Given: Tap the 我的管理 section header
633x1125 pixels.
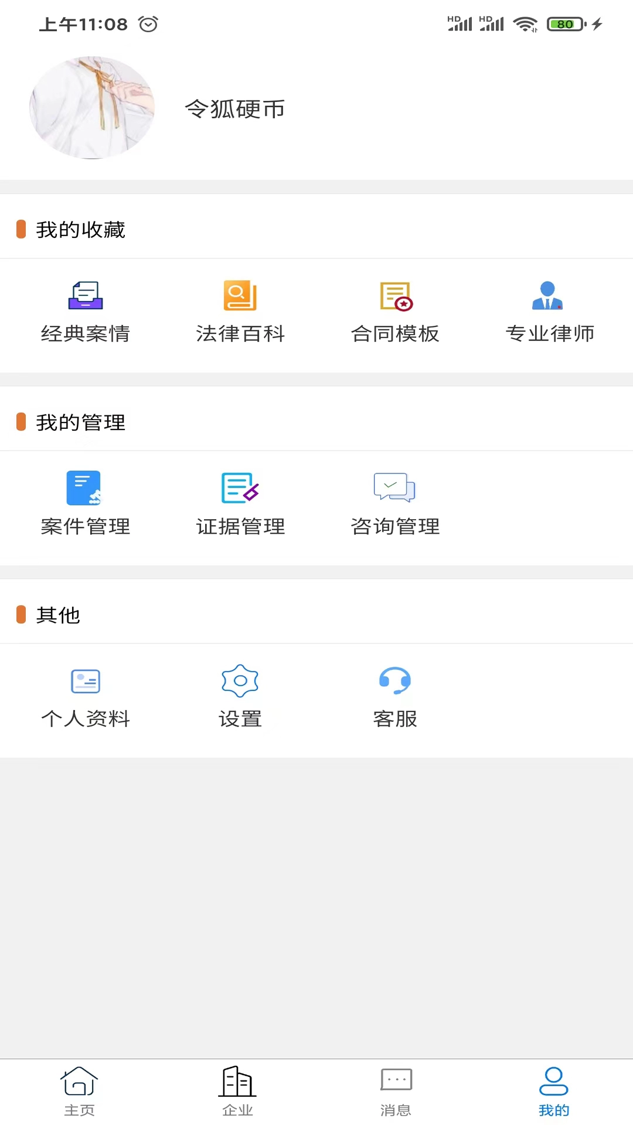Looking at the screenshot, I should pos(81,422).
